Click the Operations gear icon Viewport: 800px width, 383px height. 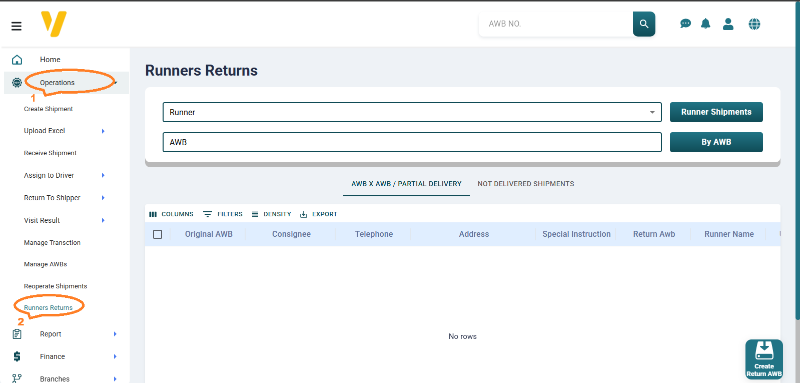pos(17,83)
